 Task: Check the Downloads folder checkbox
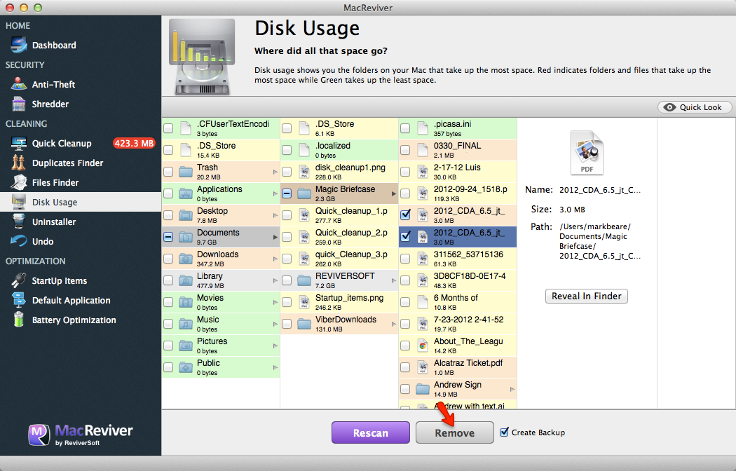[168, 259]
